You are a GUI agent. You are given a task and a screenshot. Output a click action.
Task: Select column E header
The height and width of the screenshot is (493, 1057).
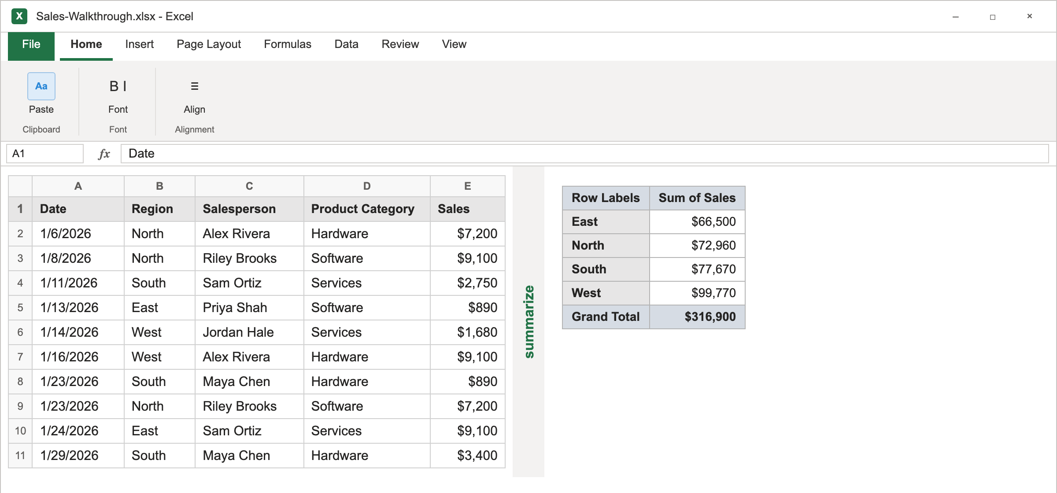(x=468, y=186)
